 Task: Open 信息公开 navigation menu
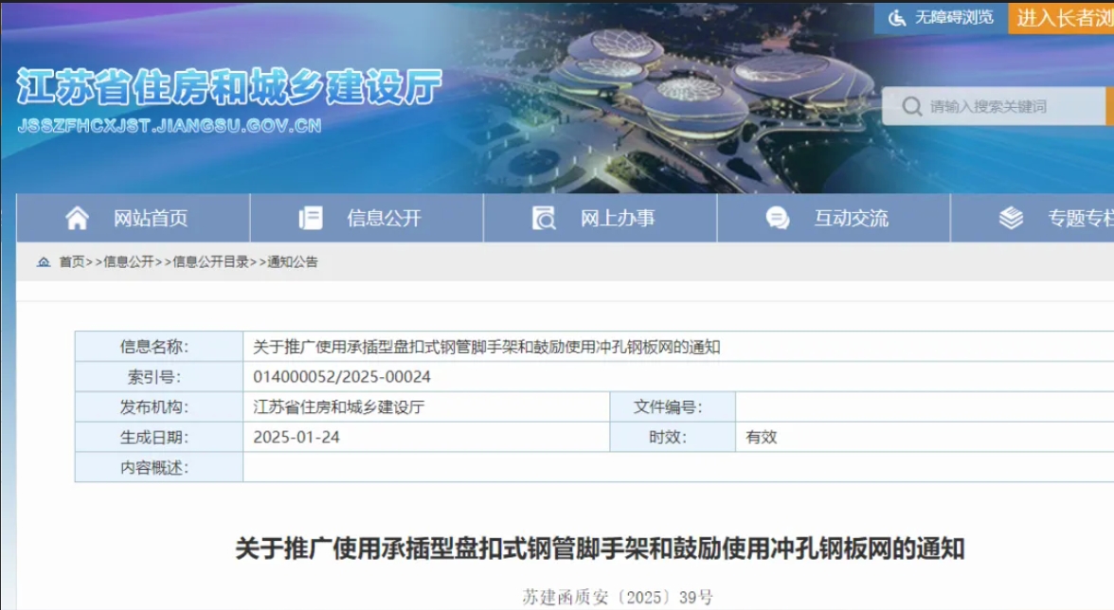coord(385,218)
